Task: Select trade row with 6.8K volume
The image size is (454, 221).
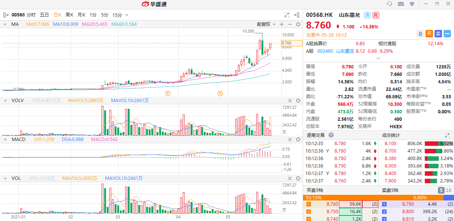Action: 341,166
